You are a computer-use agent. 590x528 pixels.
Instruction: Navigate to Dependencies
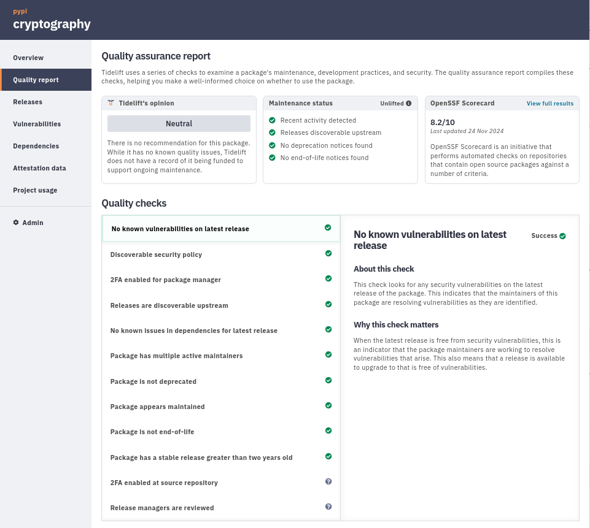click(x=46, y=146)
